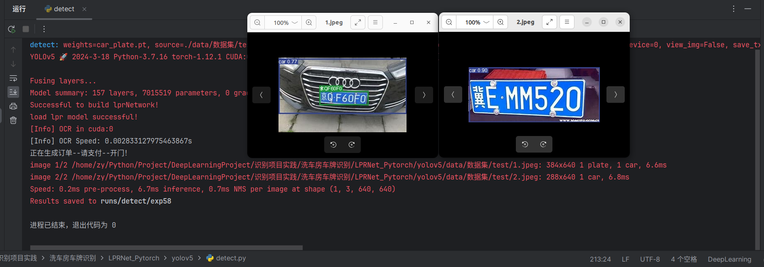The image size is (764, 267).
Task: Open detect.py breadcrumb file
Action: (226, 258)
